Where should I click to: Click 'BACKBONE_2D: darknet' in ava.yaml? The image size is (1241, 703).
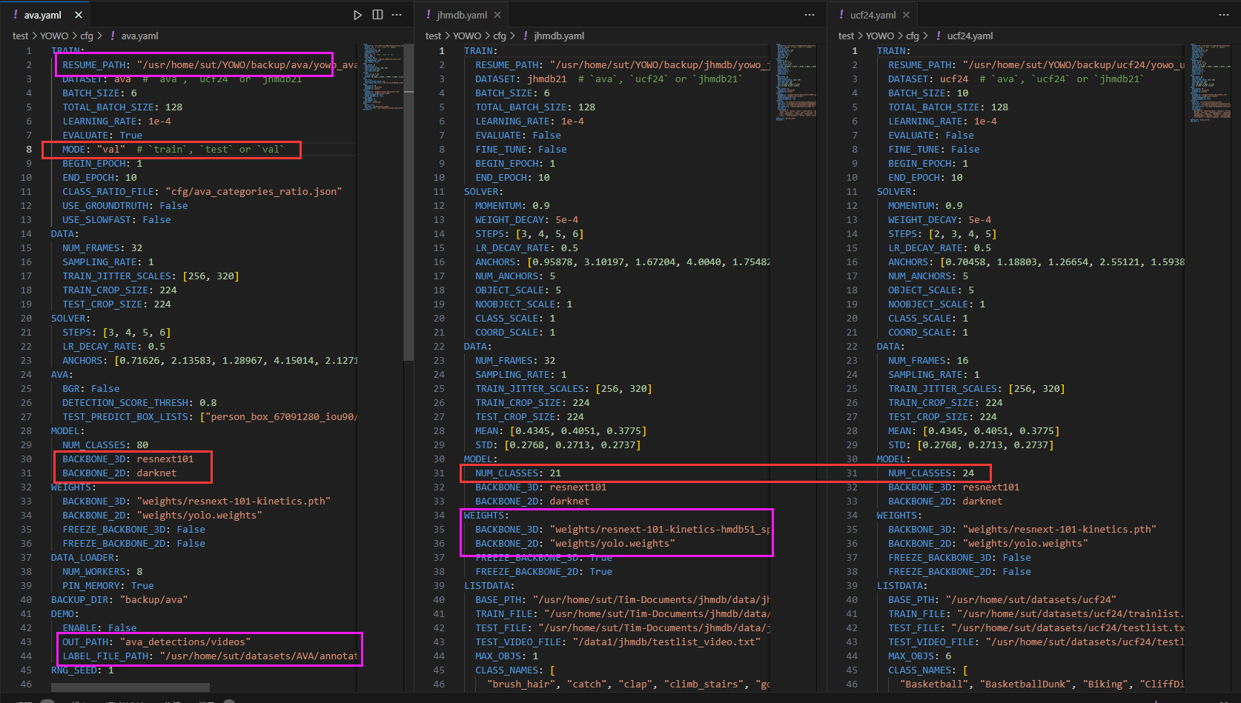coord(119,473)
